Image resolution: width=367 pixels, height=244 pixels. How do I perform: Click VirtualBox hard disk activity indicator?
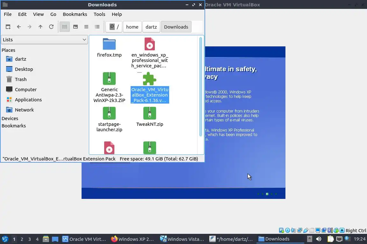(281, 230)
